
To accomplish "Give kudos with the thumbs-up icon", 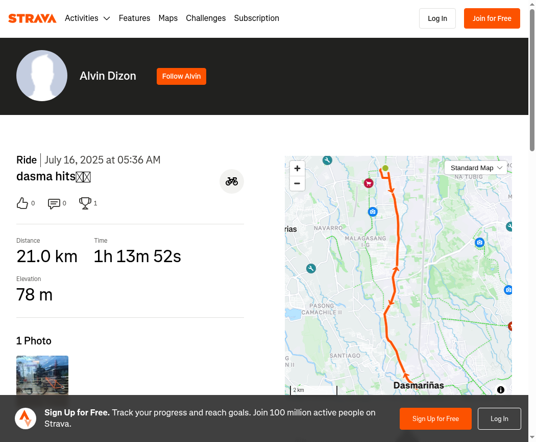I will coord(22,203).
